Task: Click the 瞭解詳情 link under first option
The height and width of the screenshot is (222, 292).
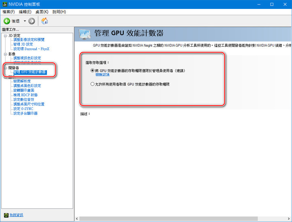Action: (103, 75)
